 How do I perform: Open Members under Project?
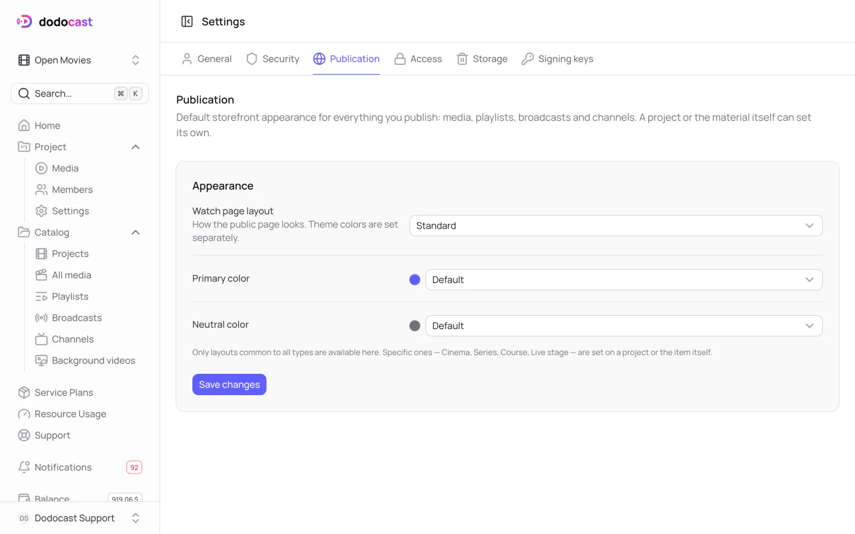(x=88, y=190)
